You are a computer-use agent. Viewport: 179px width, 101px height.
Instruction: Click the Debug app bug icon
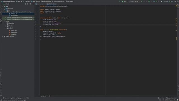[149, 1]
